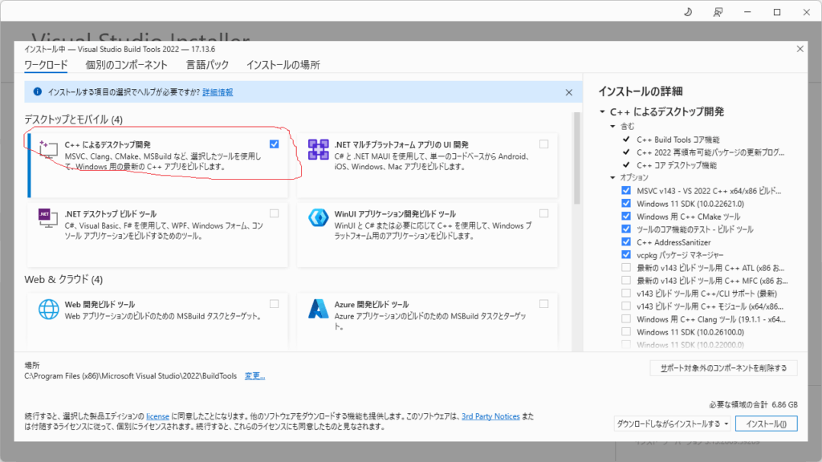This screenshot has height=462, width=822.
Task: Toggle dark theme moon icon in title bar
Action: click(688, 12)
